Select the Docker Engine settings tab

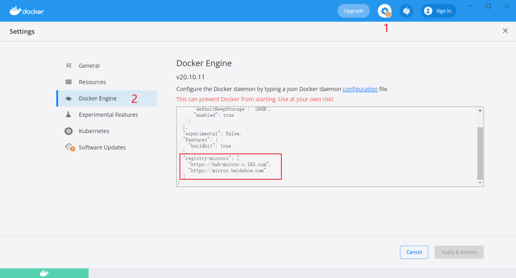pos(107,98)
